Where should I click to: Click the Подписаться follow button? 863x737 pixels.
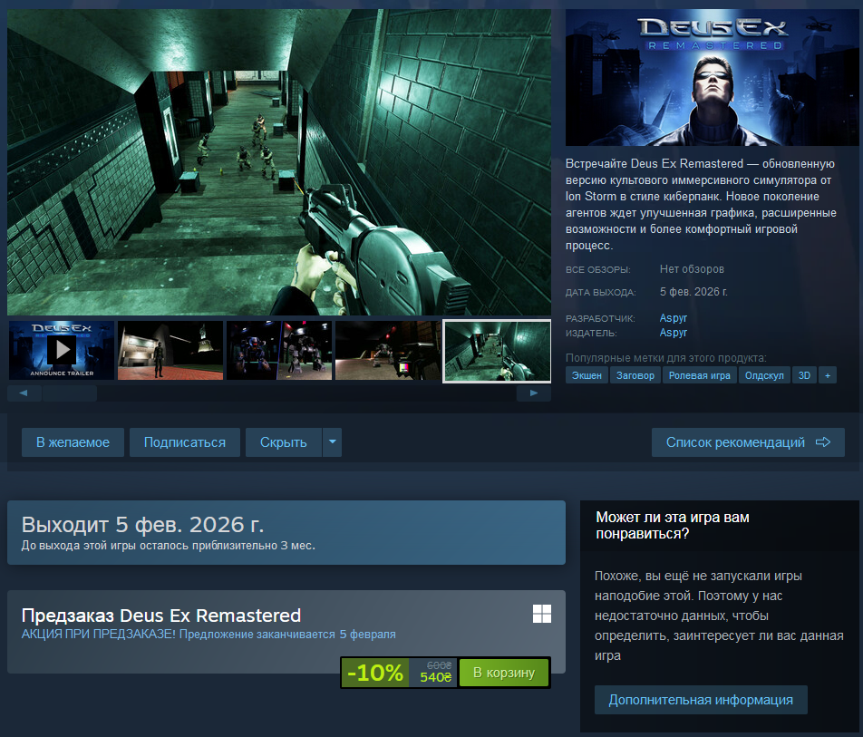[x=184, y=442]
